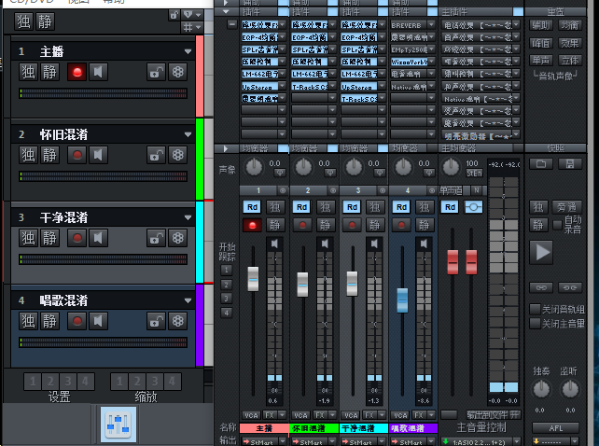Open channel 1 StMart output dropdown
Viewport: 599px width, 446px height.
pos(283,441)
